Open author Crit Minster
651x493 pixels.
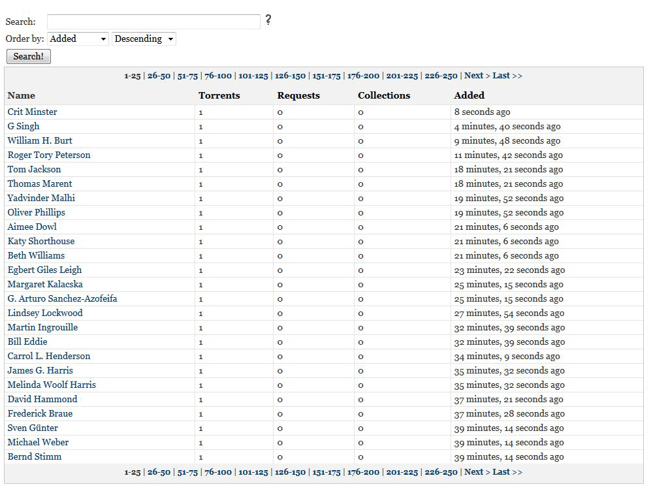(x=33, y=112)
